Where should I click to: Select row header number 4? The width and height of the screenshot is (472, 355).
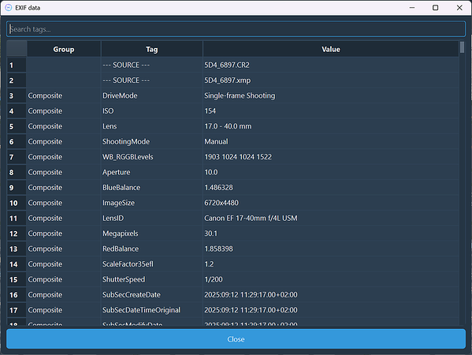click(17, 111)
